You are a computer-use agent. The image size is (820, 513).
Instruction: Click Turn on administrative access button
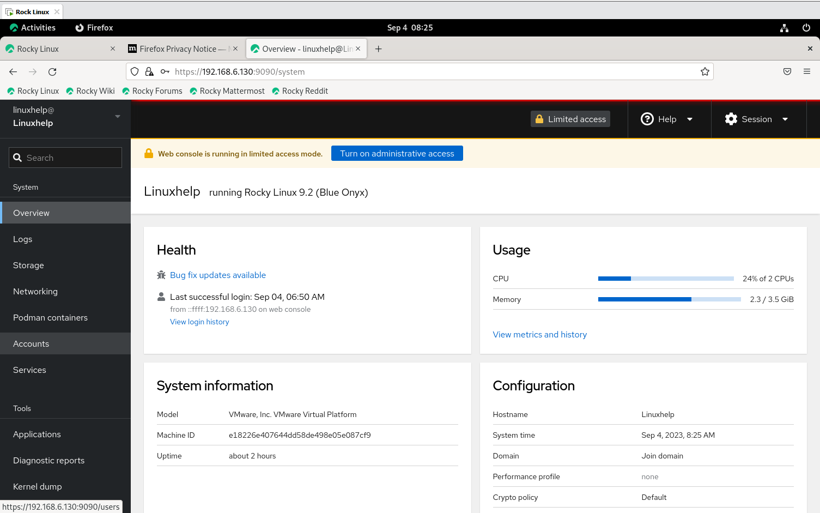tap(397, 153)
